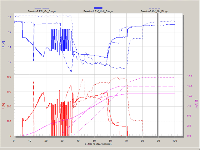The width and height of the screenshot is (200, 150).
Task: Click the 70 tick label on x-axis
Action: click(x=127, y=141)
